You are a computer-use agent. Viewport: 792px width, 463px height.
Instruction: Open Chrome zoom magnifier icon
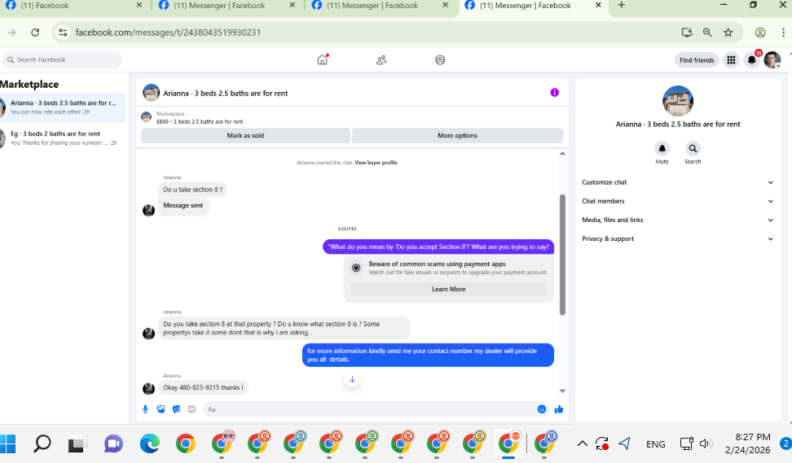pyautogui.click(x=707, y=33)
